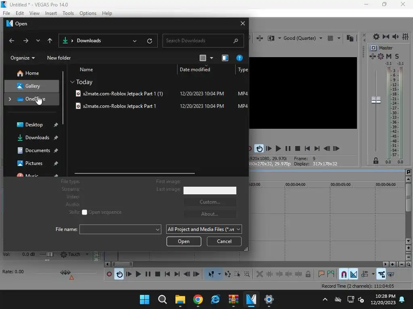Click the Dim Output speaker icon
Image resolution: width=413 pixels, height=309 pixels.
pyautogui.click(x=396, y=37)
